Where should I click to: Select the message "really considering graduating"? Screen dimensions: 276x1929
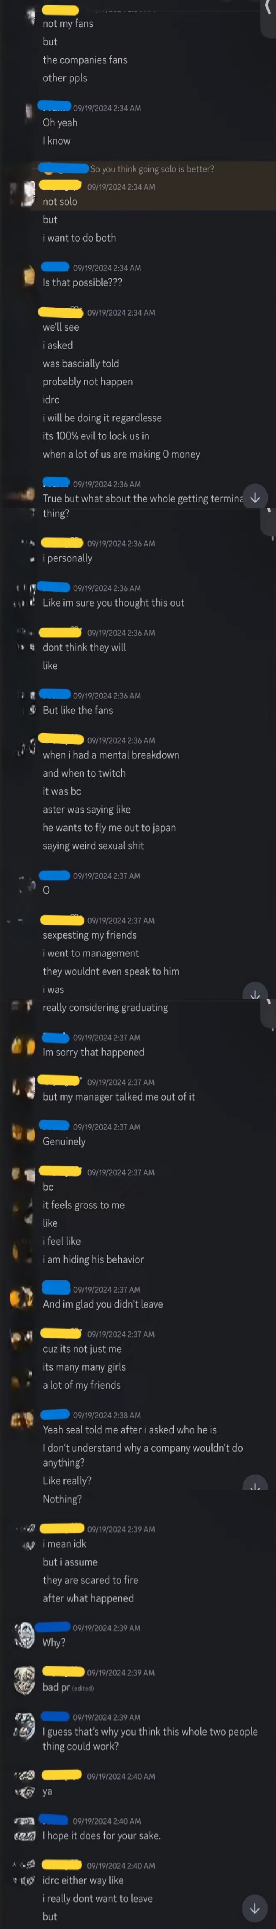(x=105, y=1008)
